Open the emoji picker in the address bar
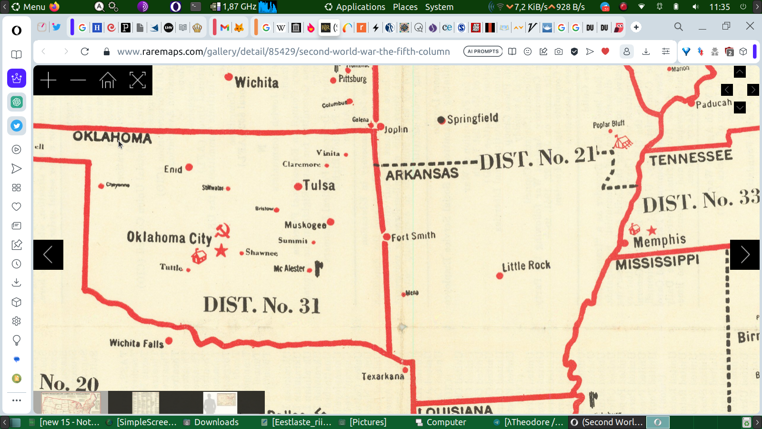 click(528, 51)
